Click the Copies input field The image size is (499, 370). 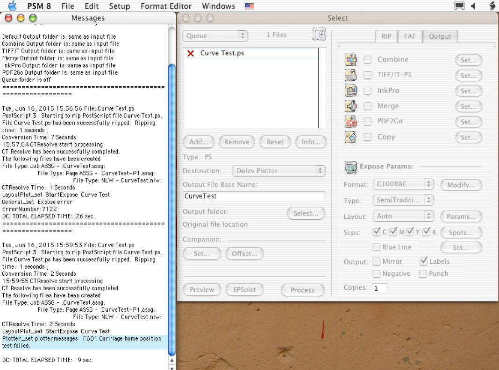click(x=380, y=288)
